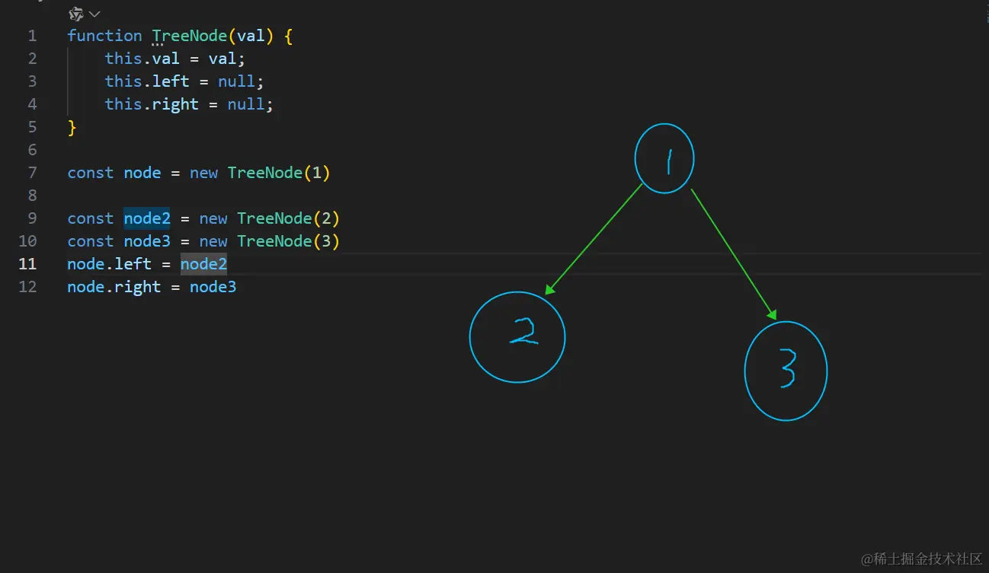Click line number 12 in the gutter
The height and width of the screenshot is (573, 989).
[x=27, y=287]
